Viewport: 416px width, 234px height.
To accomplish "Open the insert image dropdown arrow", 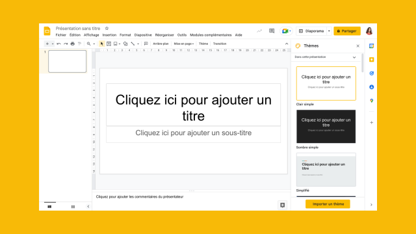I will coord(120,44).
